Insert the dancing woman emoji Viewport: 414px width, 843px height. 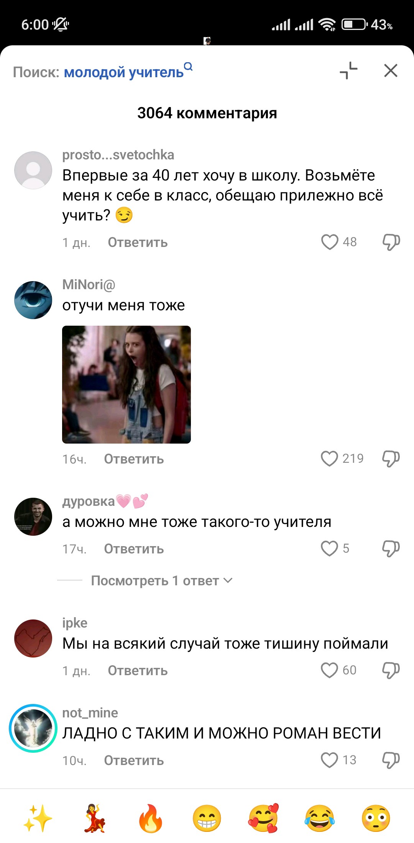[x=94, y=818]
